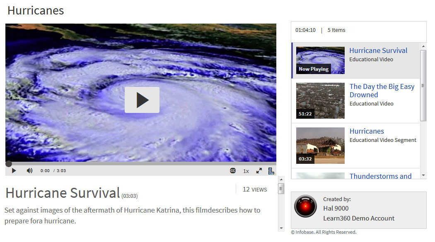Click the playlist scrollbar down arrow
The height and width of the screenshot is (242, 435).
tap(423, 175)
